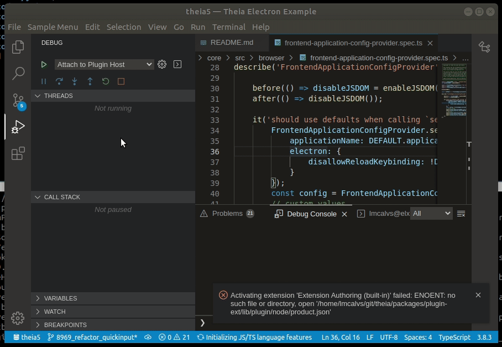Open the editor more actions ellipsis
Image resolution: width=502 pixels, height=347 pixels.
465,58
